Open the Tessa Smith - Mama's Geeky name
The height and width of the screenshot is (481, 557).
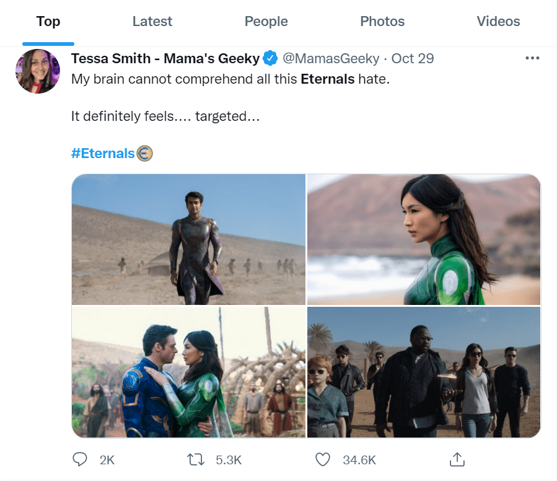pos(165,59)
